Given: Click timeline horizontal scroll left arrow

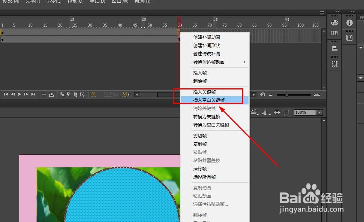Looking at the screenshot, I should (136, 95).
